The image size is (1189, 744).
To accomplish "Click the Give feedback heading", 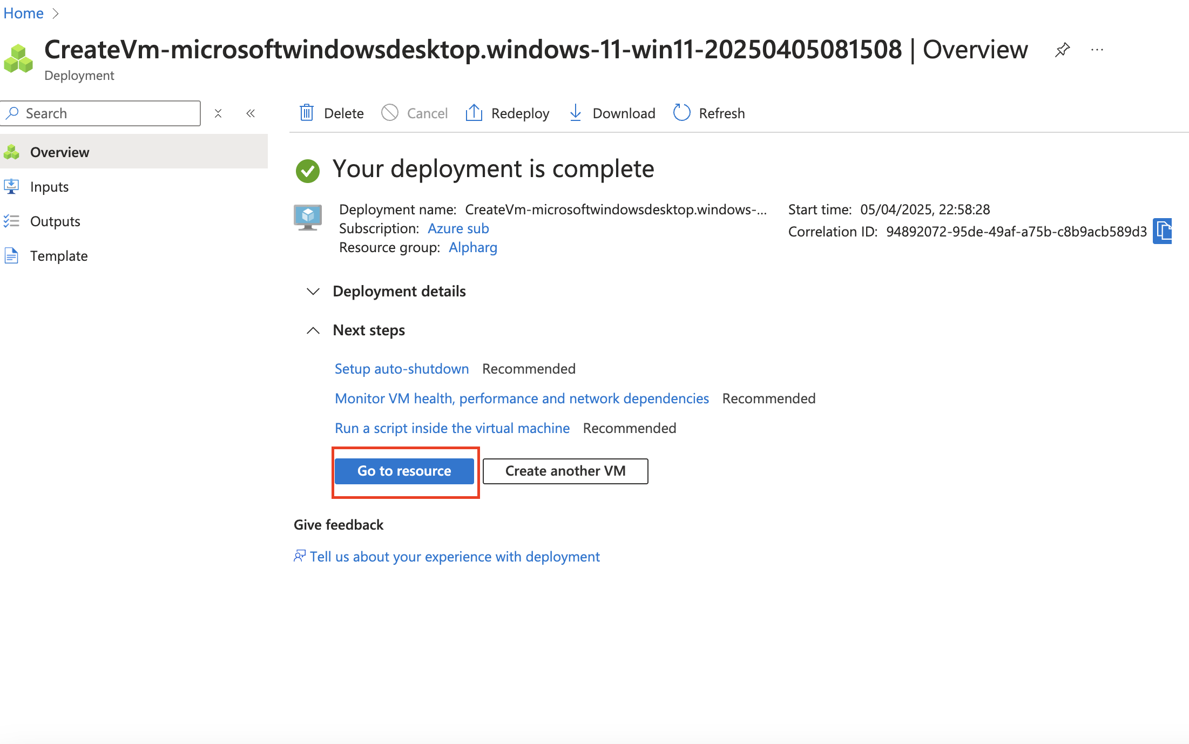I will click(339, 525).
